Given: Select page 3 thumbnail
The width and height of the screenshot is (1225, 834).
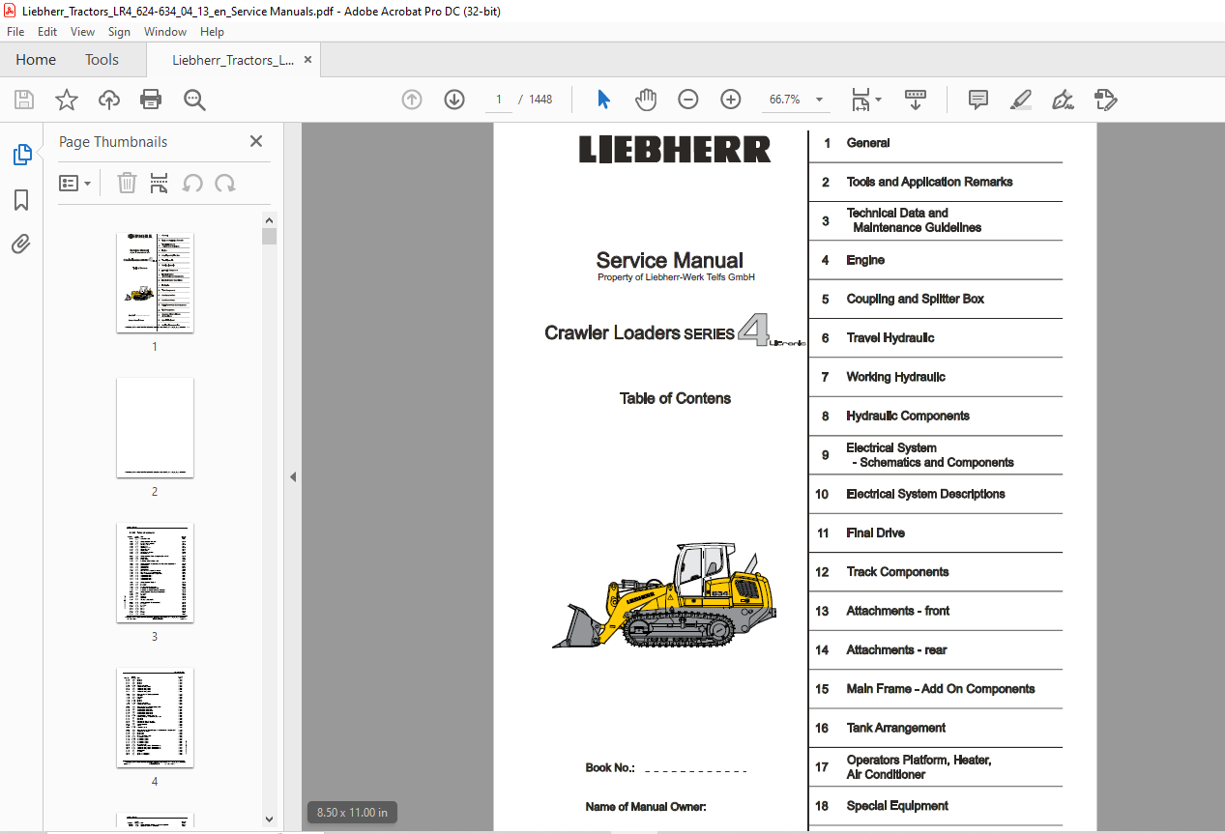Looking at the screenshot, I should (x=155, y=572).
